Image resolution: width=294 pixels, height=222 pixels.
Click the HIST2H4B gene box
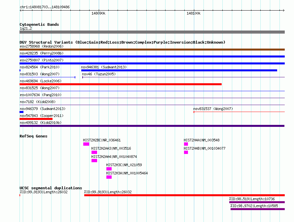coord(186,152)
